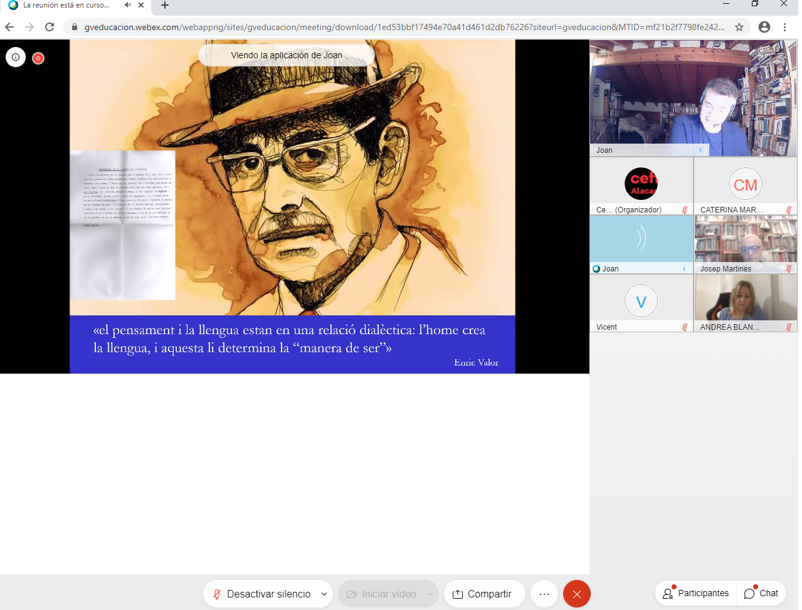Click the typed letter image on the slide
The image size is (802, 610).
pos(122,225)
